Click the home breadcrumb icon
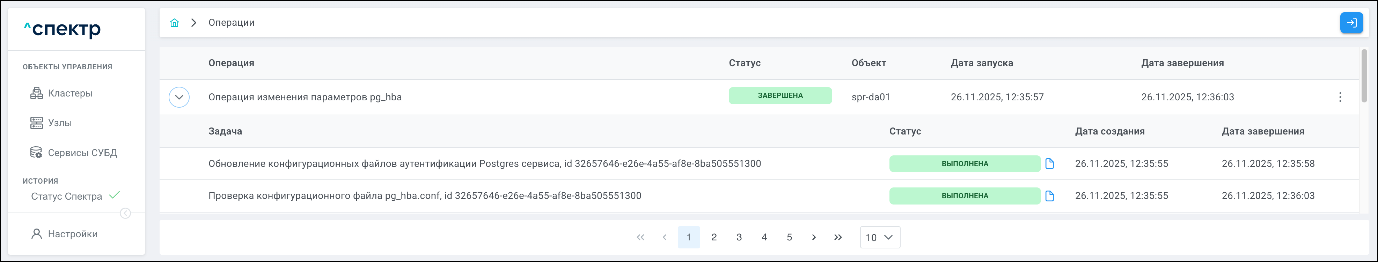Image resolution: width=1378 pixels, height=262 pixels. [174, 23]
